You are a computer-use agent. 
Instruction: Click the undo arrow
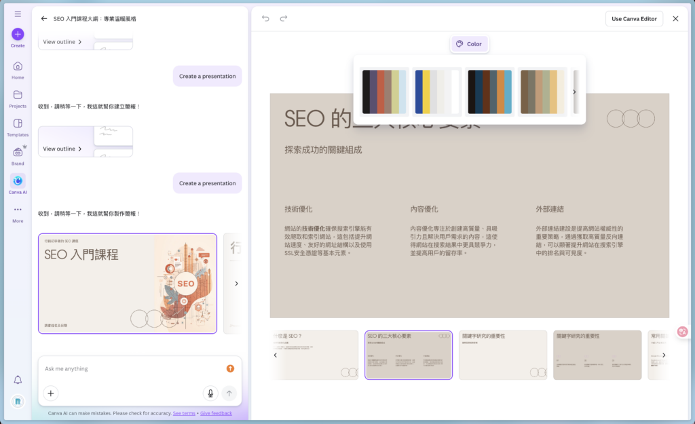point(265,18)
